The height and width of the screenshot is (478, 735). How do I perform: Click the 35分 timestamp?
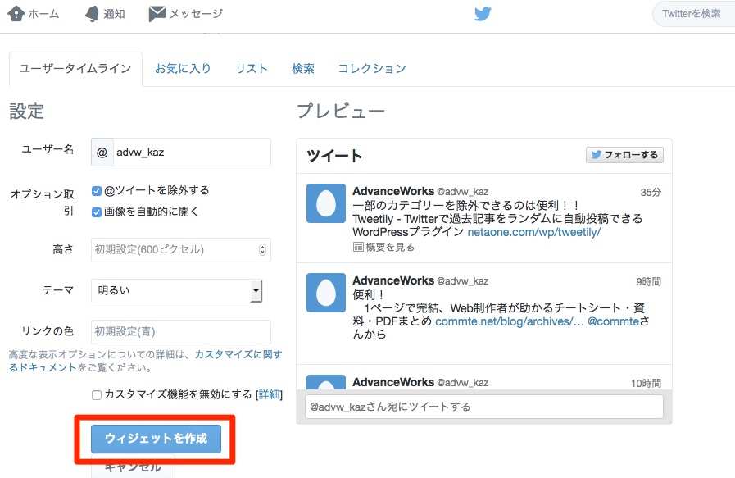coord(651,192)
